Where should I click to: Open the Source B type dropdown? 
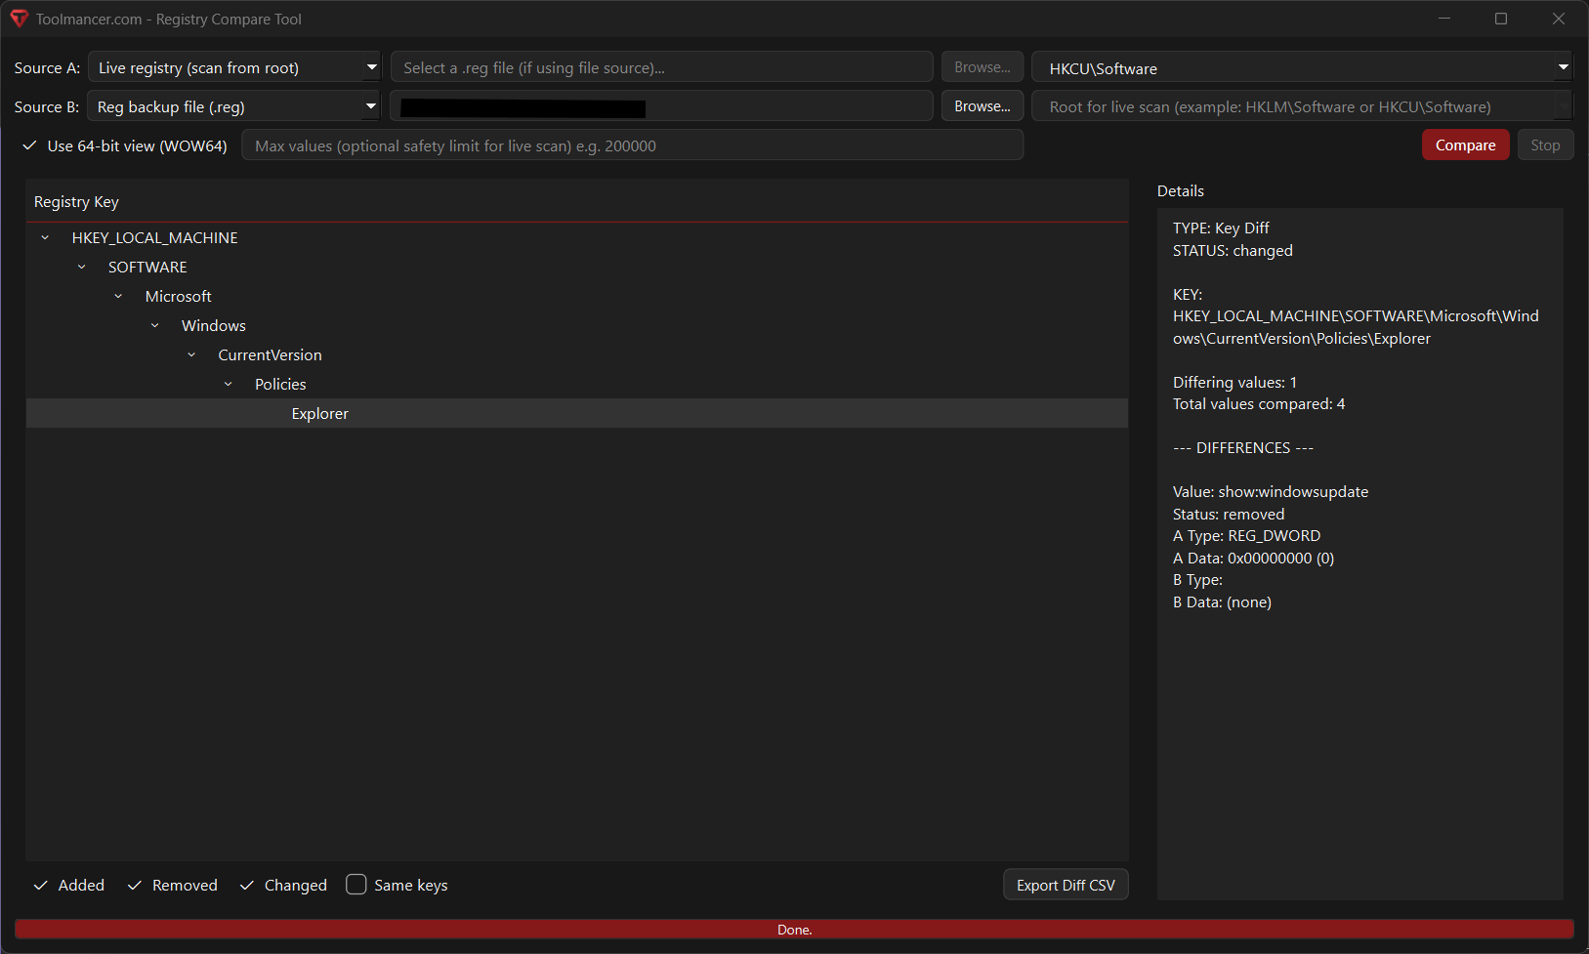coord(234,106)
